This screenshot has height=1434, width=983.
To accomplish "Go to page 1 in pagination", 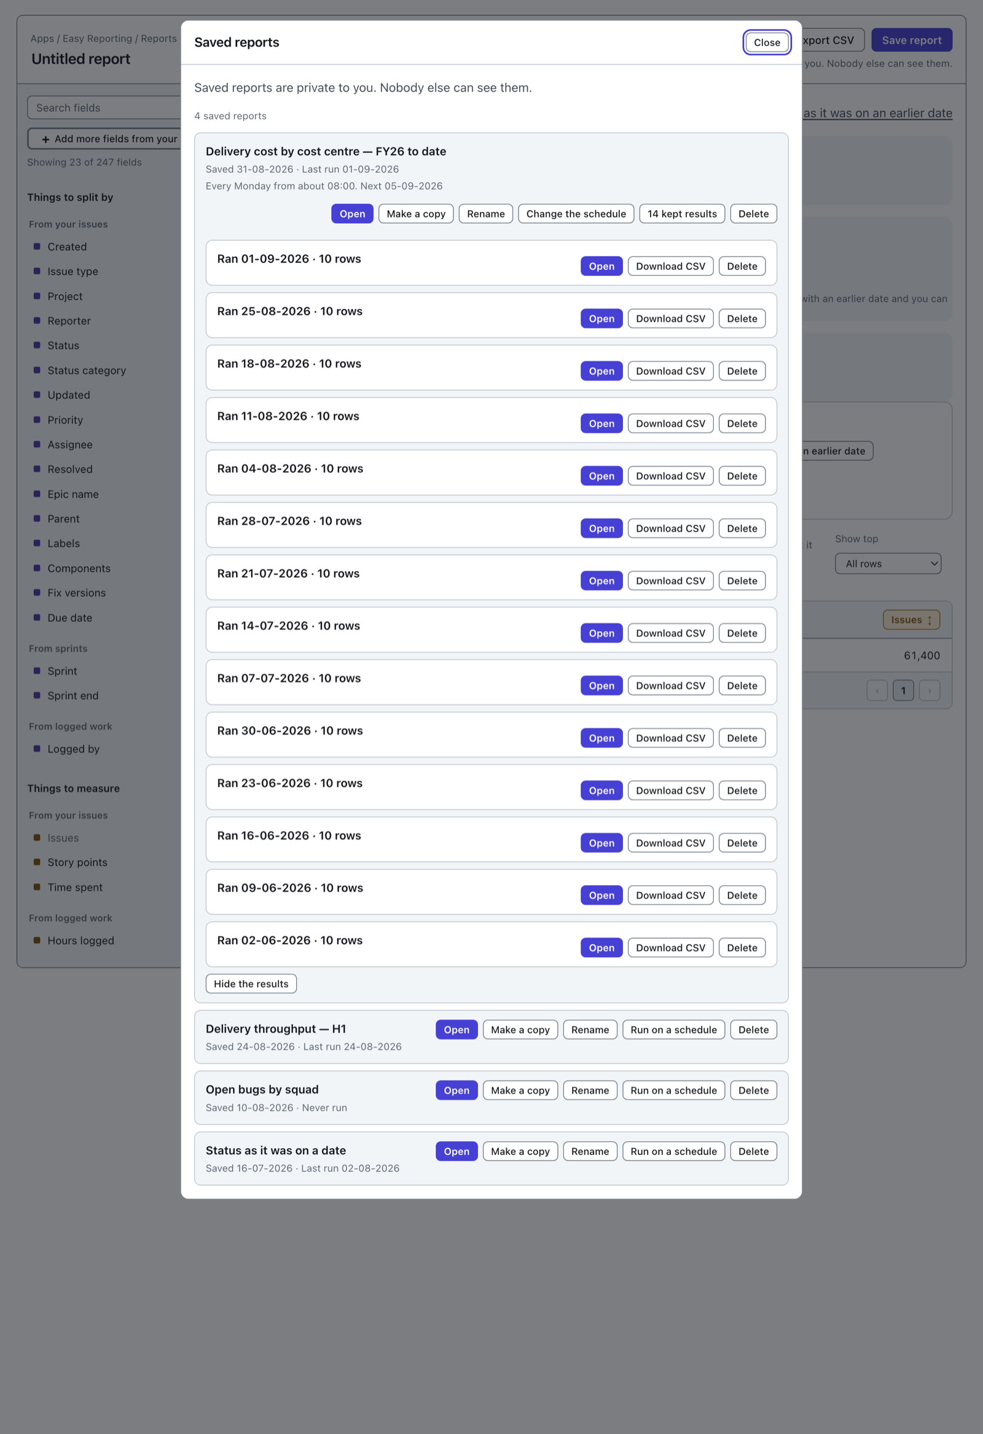I will [x=903, y=690].
